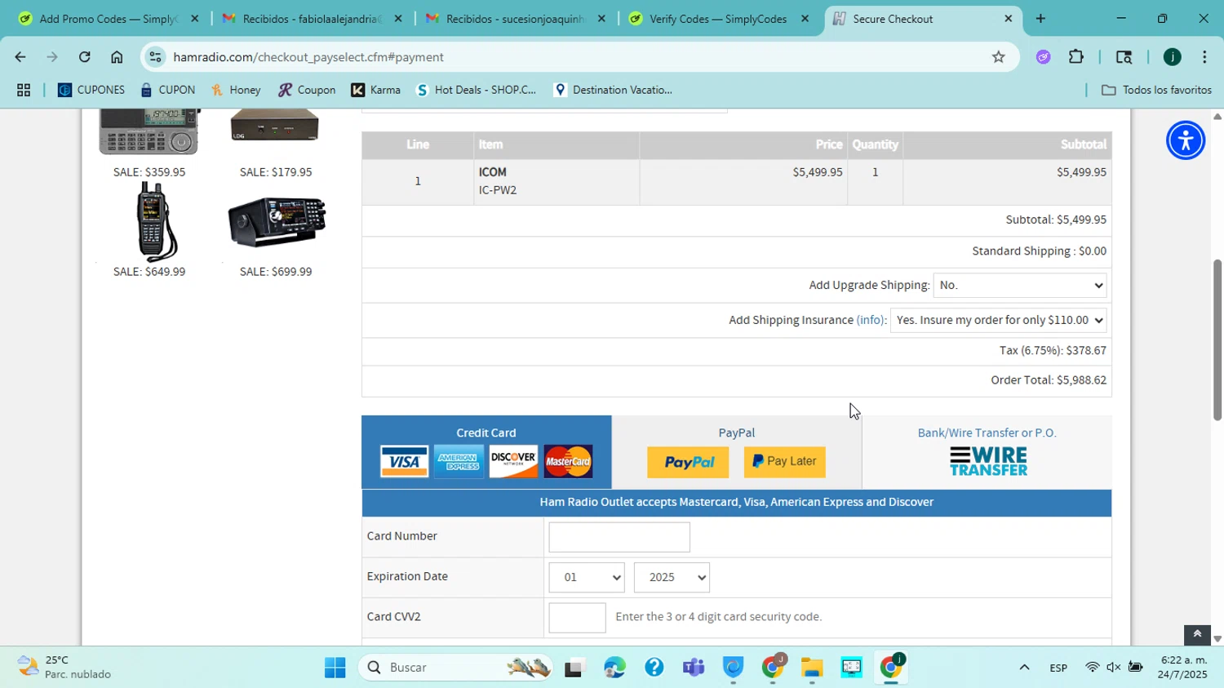Bookmark this page with the star icon
Screen dimensions: 1224x688
pos(998,57)
